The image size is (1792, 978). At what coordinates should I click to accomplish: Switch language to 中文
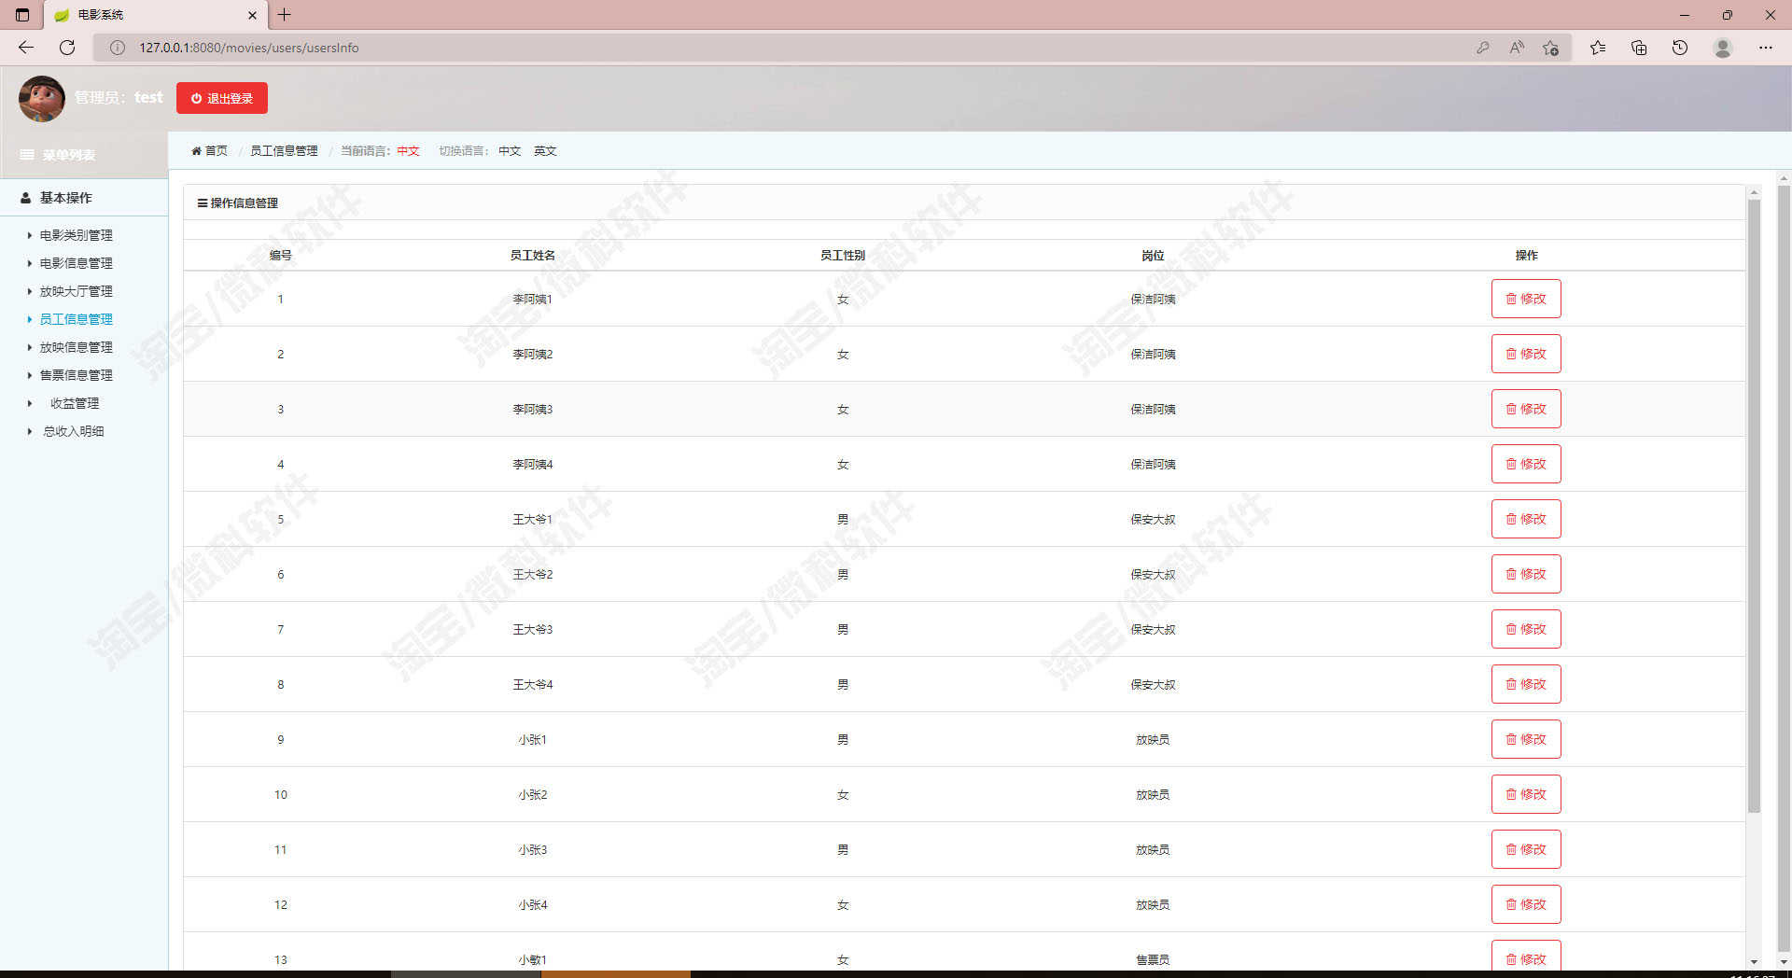tap(510, 150)
